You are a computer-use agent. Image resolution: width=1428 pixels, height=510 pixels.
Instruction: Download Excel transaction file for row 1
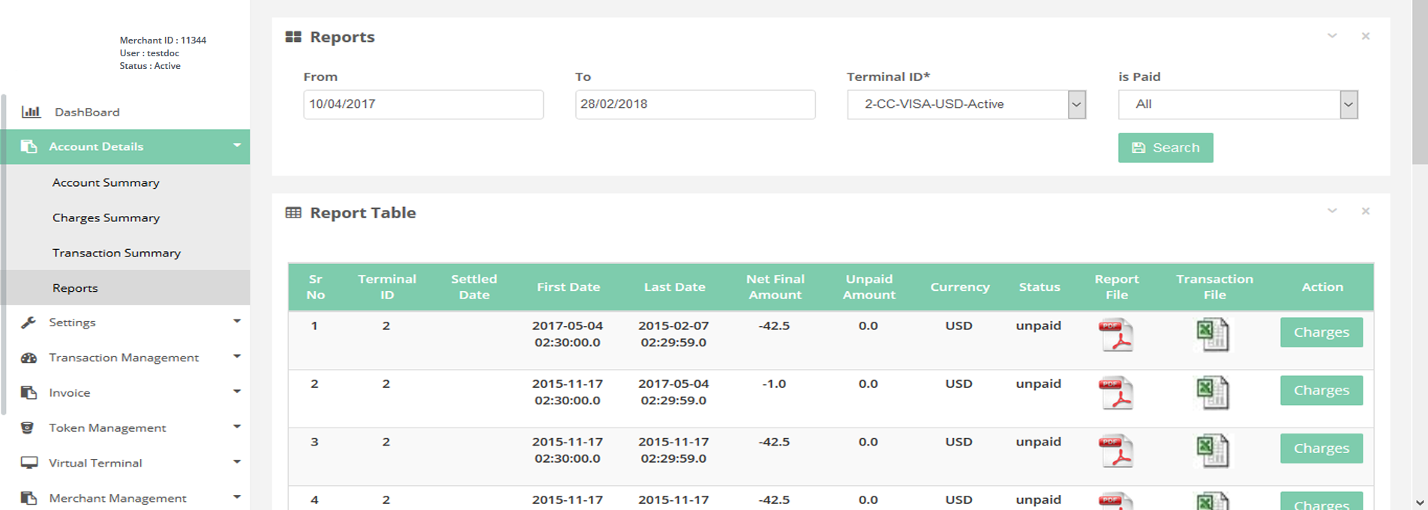[x=1212, y=335]
